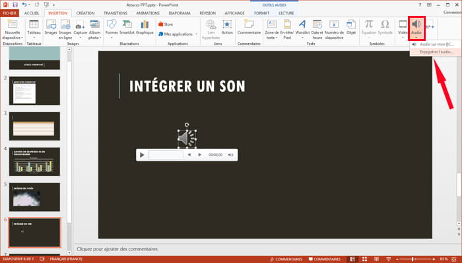
Task: Open the LECTURE tab under Outils Audio
Action: click(x=286, y=13)
